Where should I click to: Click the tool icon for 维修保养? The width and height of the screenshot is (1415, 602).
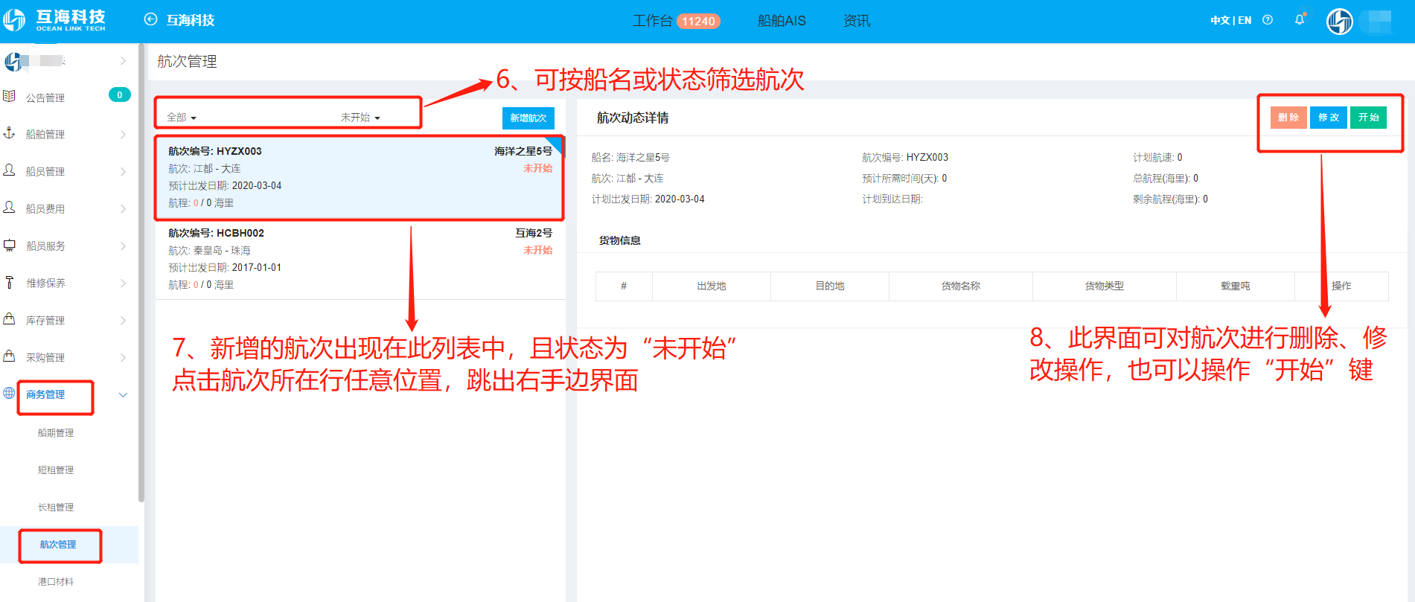coord(10,282)
